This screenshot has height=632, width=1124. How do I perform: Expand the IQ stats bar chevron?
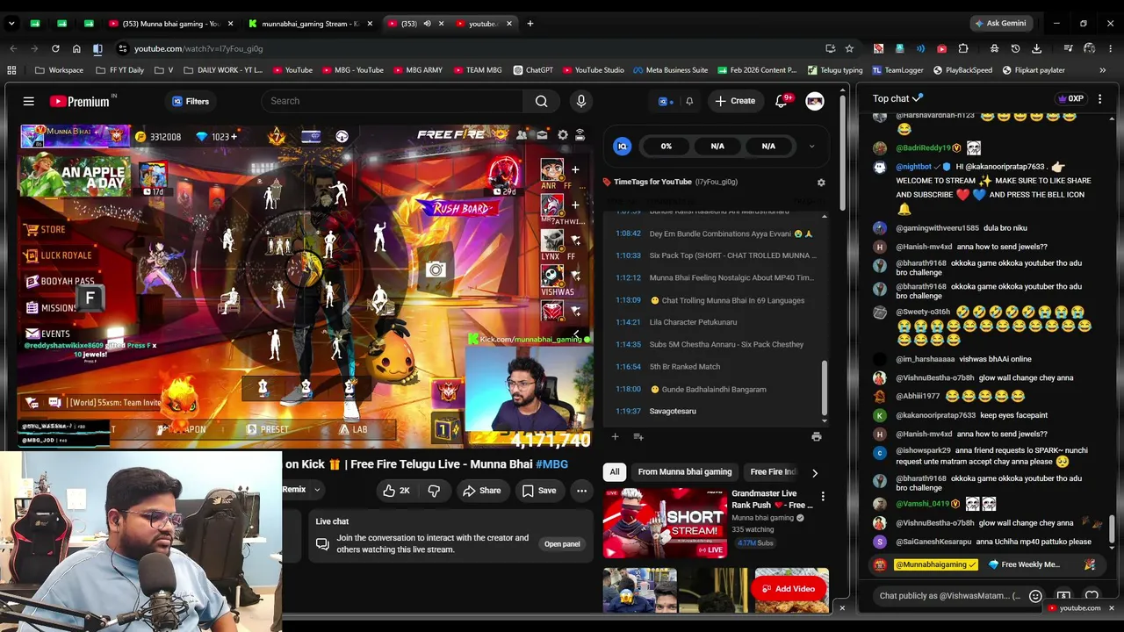pos(811,147)
